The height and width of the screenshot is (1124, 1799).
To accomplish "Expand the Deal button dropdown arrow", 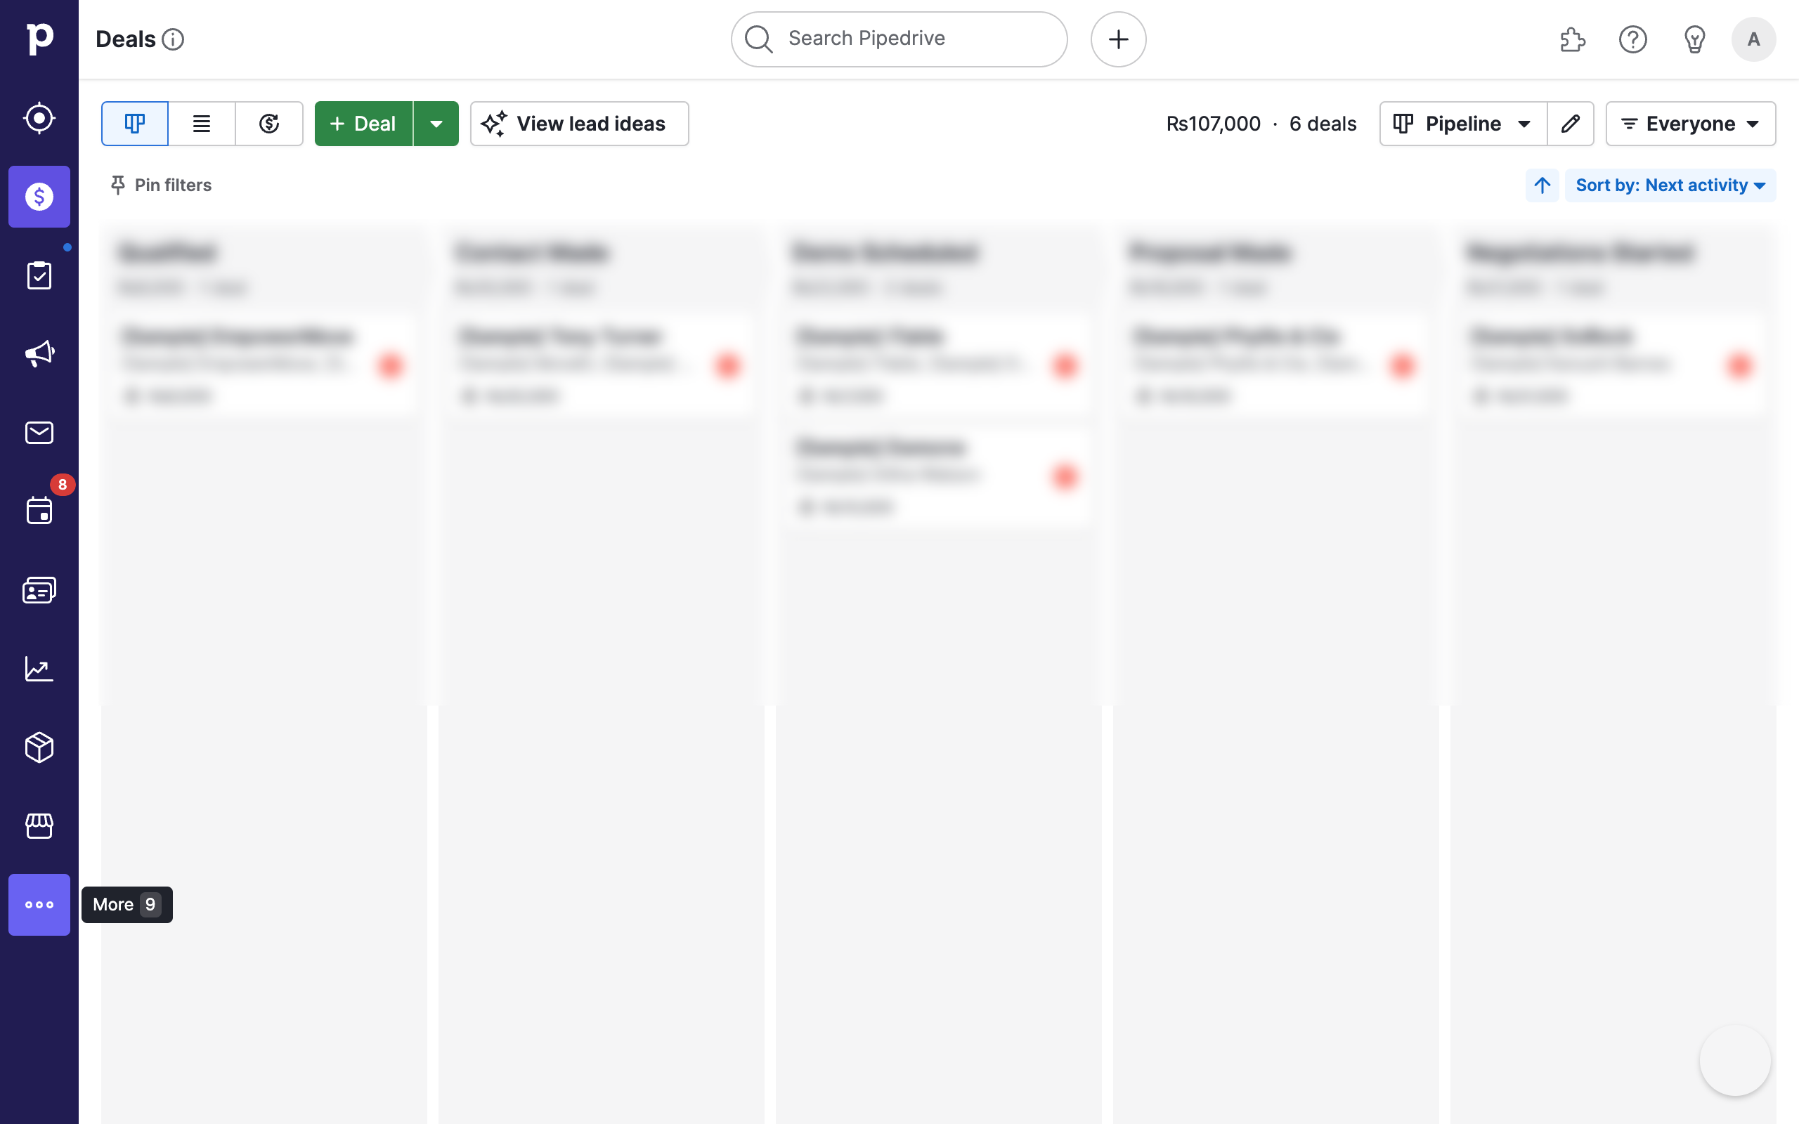I will pos(436,124).
